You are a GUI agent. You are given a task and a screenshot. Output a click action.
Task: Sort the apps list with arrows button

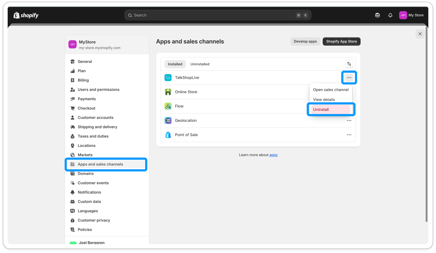click(x=349, y=64)
